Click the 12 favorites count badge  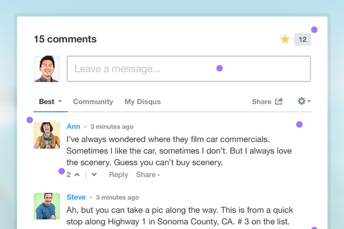point(303,40)
